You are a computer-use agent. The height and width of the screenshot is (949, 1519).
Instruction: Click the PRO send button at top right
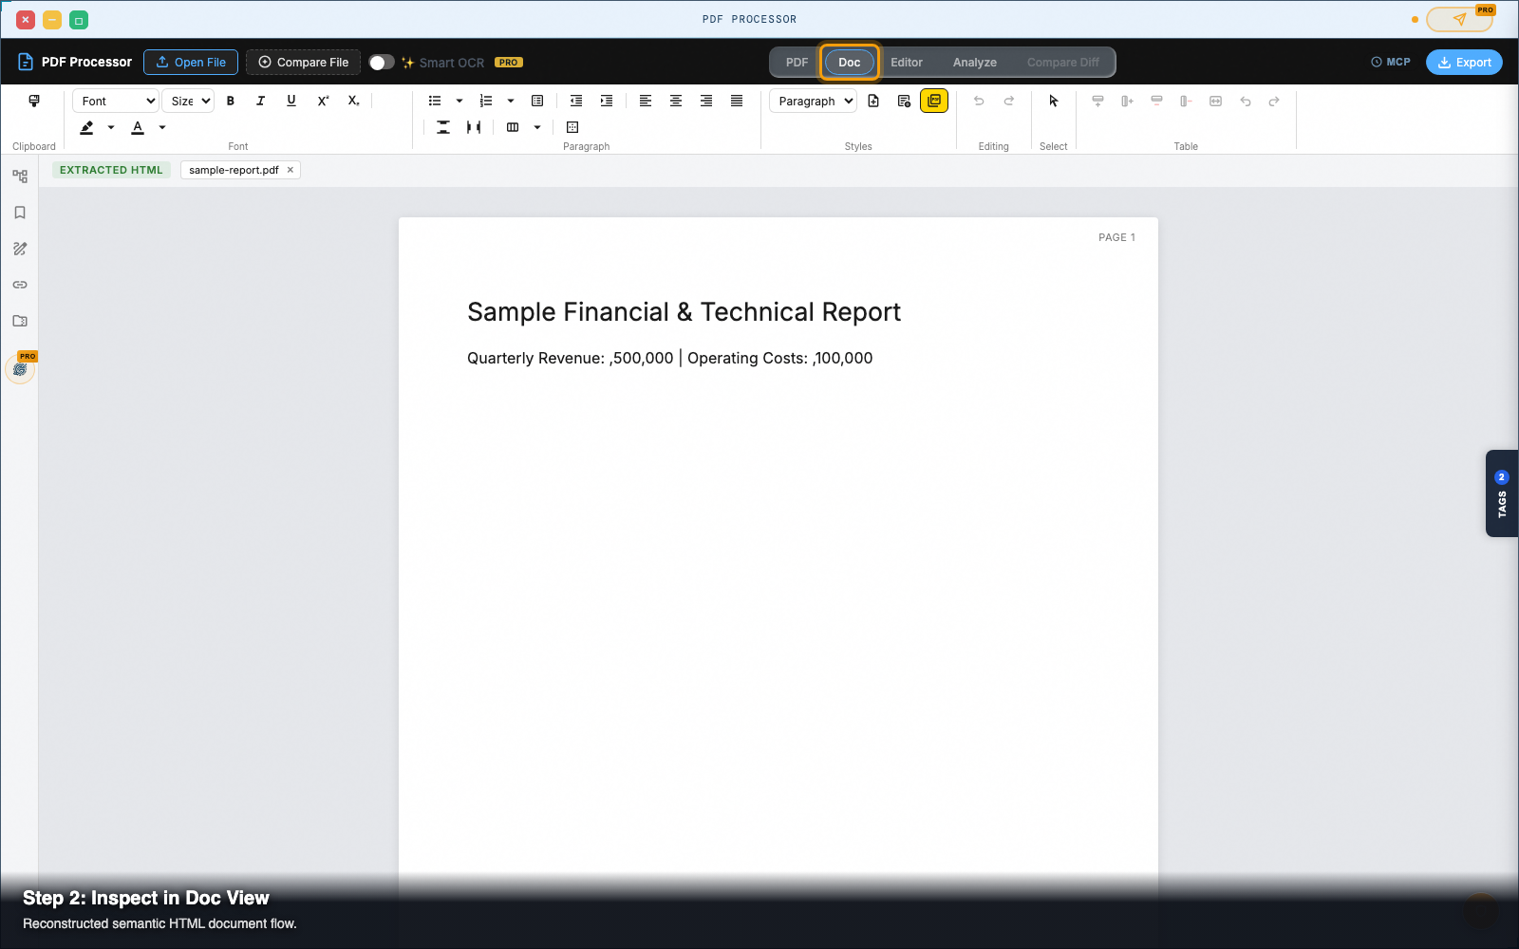pyautogui.click(x=1459, y=19)
